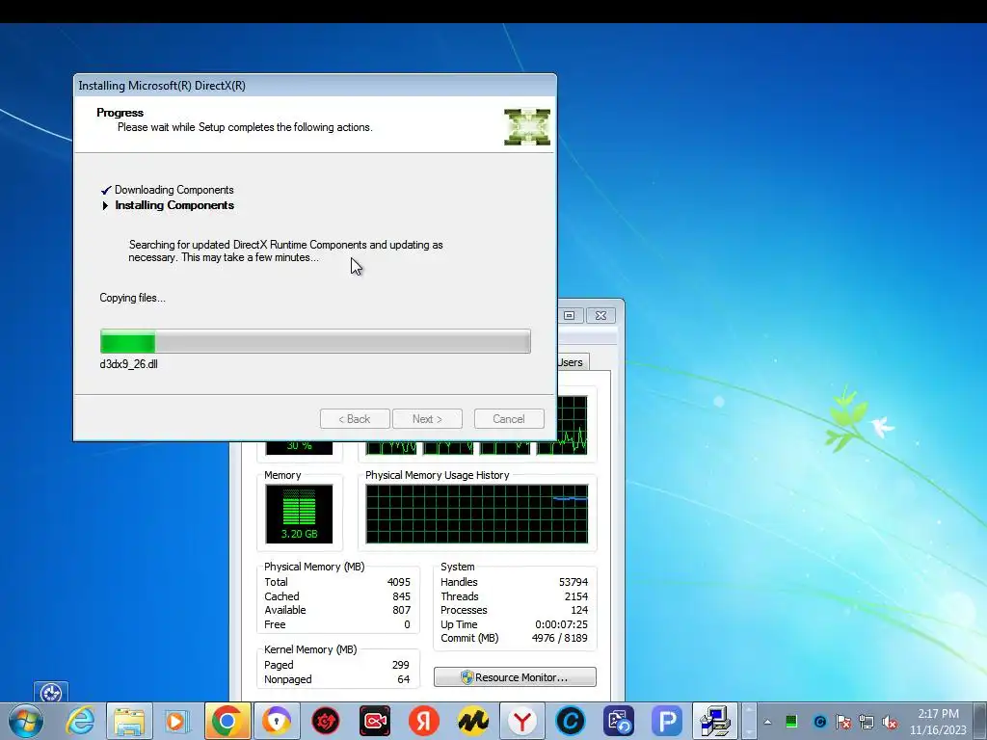987x740 pixels.
Task: Open the network tray icon
Action: [867, 722]
